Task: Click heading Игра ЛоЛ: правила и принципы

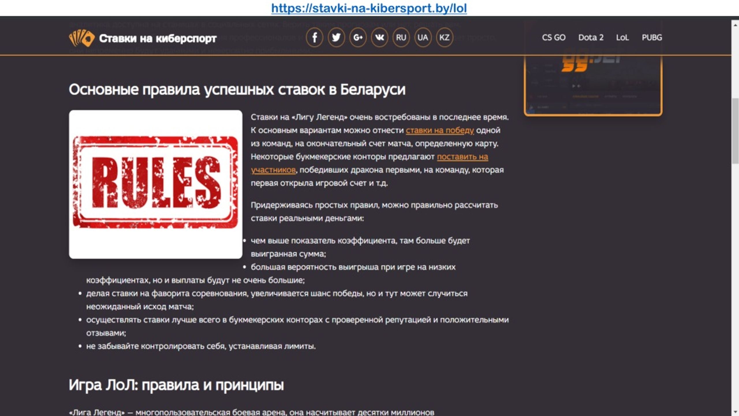Action: click(176, 385)
